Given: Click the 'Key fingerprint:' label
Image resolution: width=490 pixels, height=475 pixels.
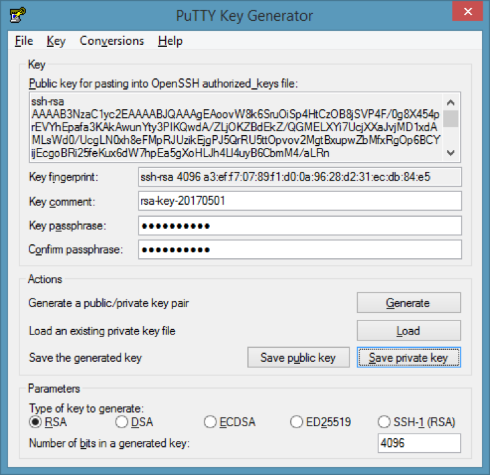Looking at the screenshot, I should (64, 177).
